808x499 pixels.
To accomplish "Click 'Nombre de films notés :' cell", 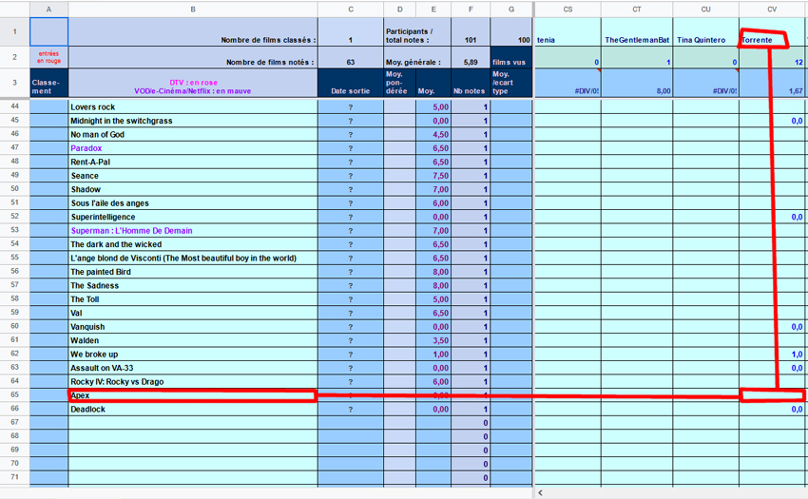I will [x=193, y=57].
